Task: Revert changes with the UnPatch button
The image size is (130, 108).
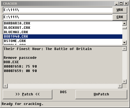Action: 101,95
